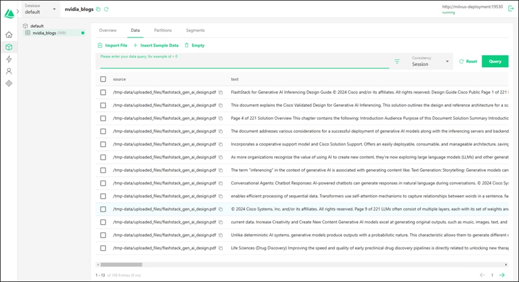Image resolution: width=519 pixels, height=282 pixels.
Task: Copy source path of 'As more organizations' row
Action: 221,157
